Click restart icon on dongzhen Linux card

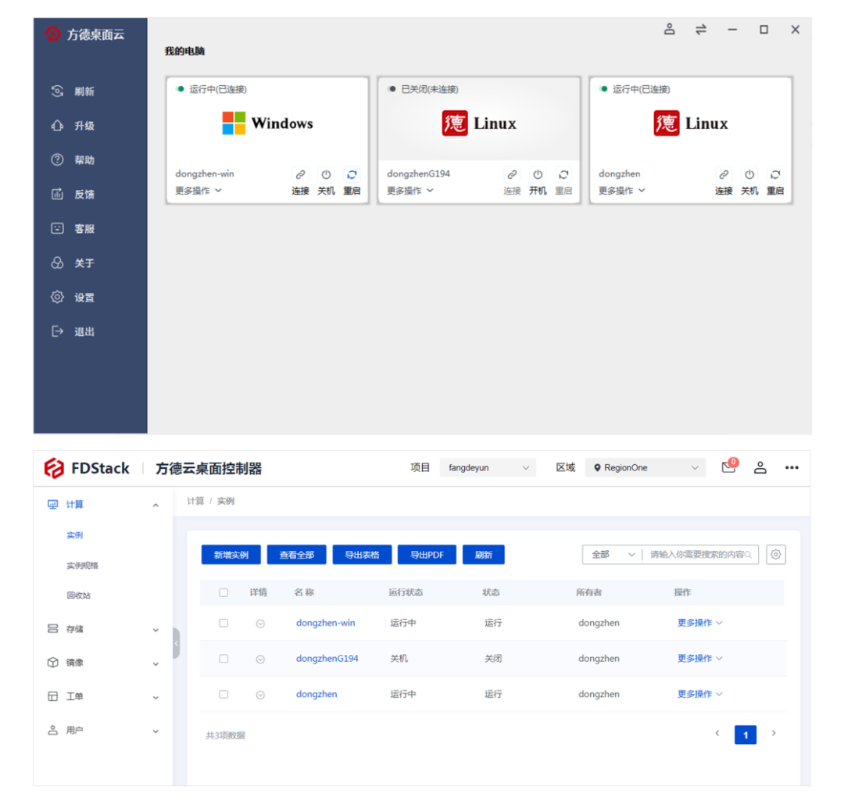click(775, 174)
